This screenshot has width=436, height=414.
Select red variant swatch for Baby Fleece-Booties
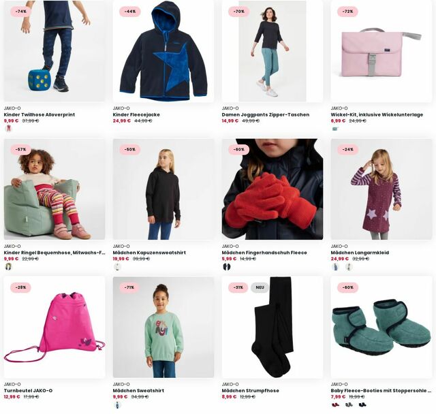pos(336,404)
